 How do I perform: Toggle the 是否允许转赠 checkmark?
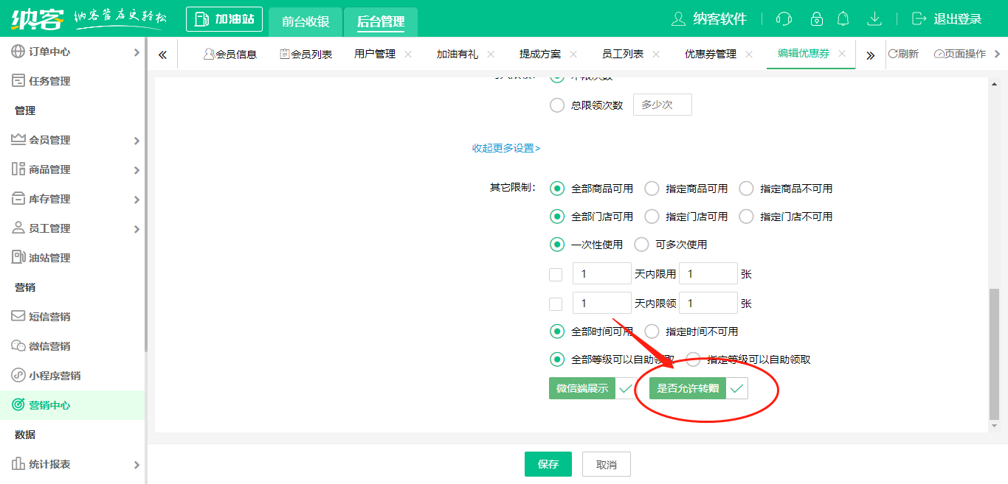click(738, 388)
